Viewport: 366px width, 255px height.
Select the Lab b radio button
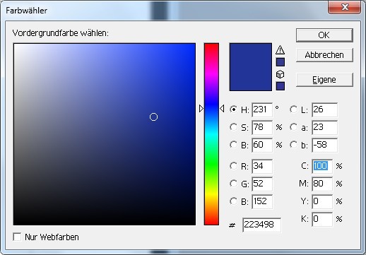tap(293, 145)
